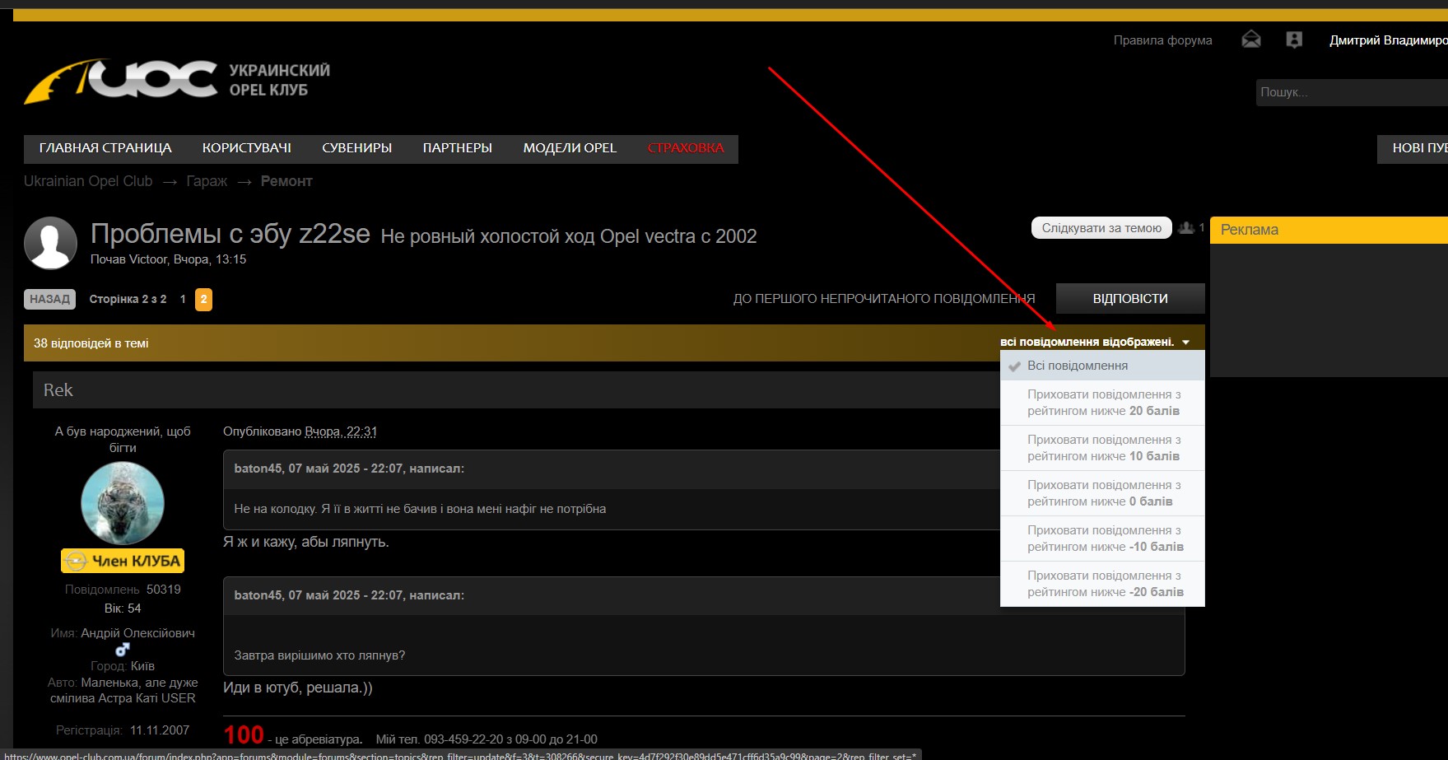Hide posts rated below -10 балів
1448x760 pixels.
[x=1102, y=539]
